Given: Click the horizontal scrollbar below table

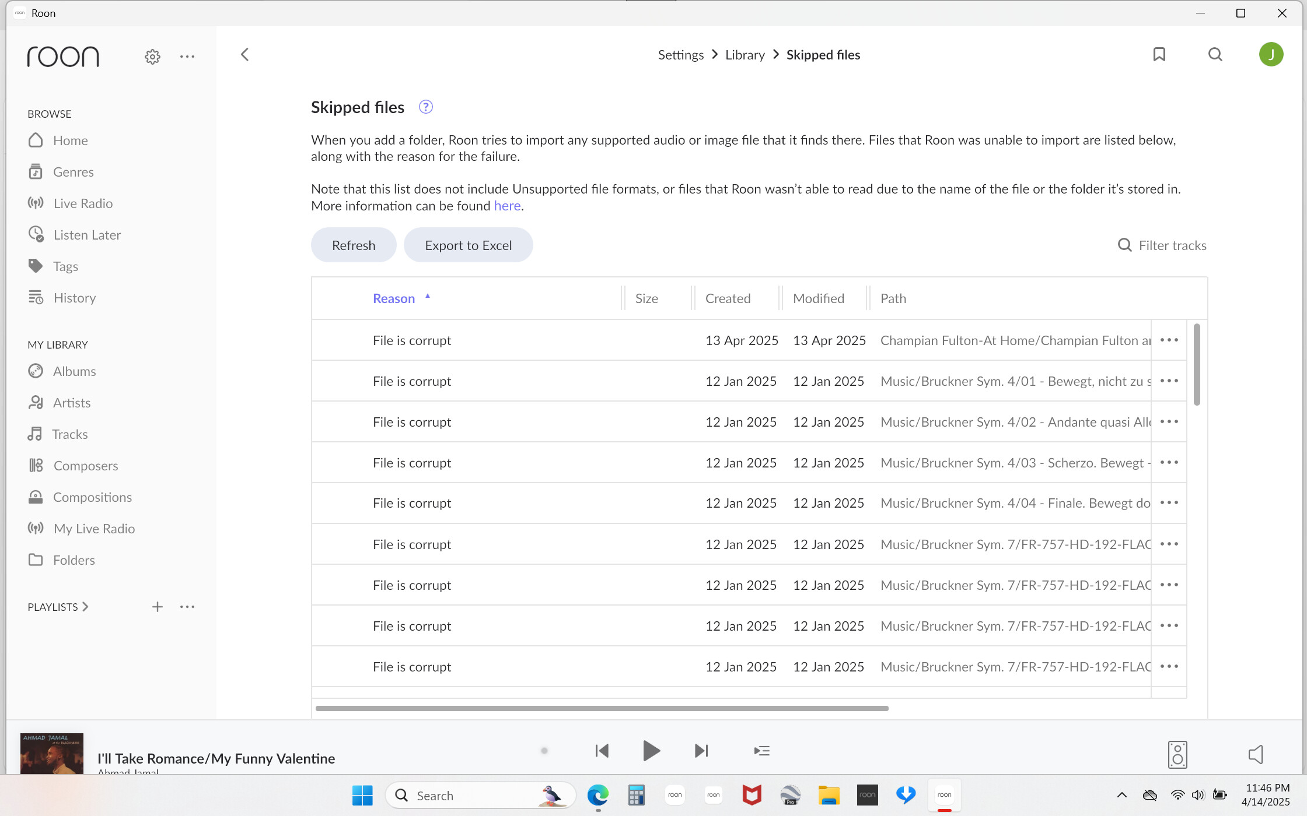Looking at the screenshot, I should (x=602, y=708).
